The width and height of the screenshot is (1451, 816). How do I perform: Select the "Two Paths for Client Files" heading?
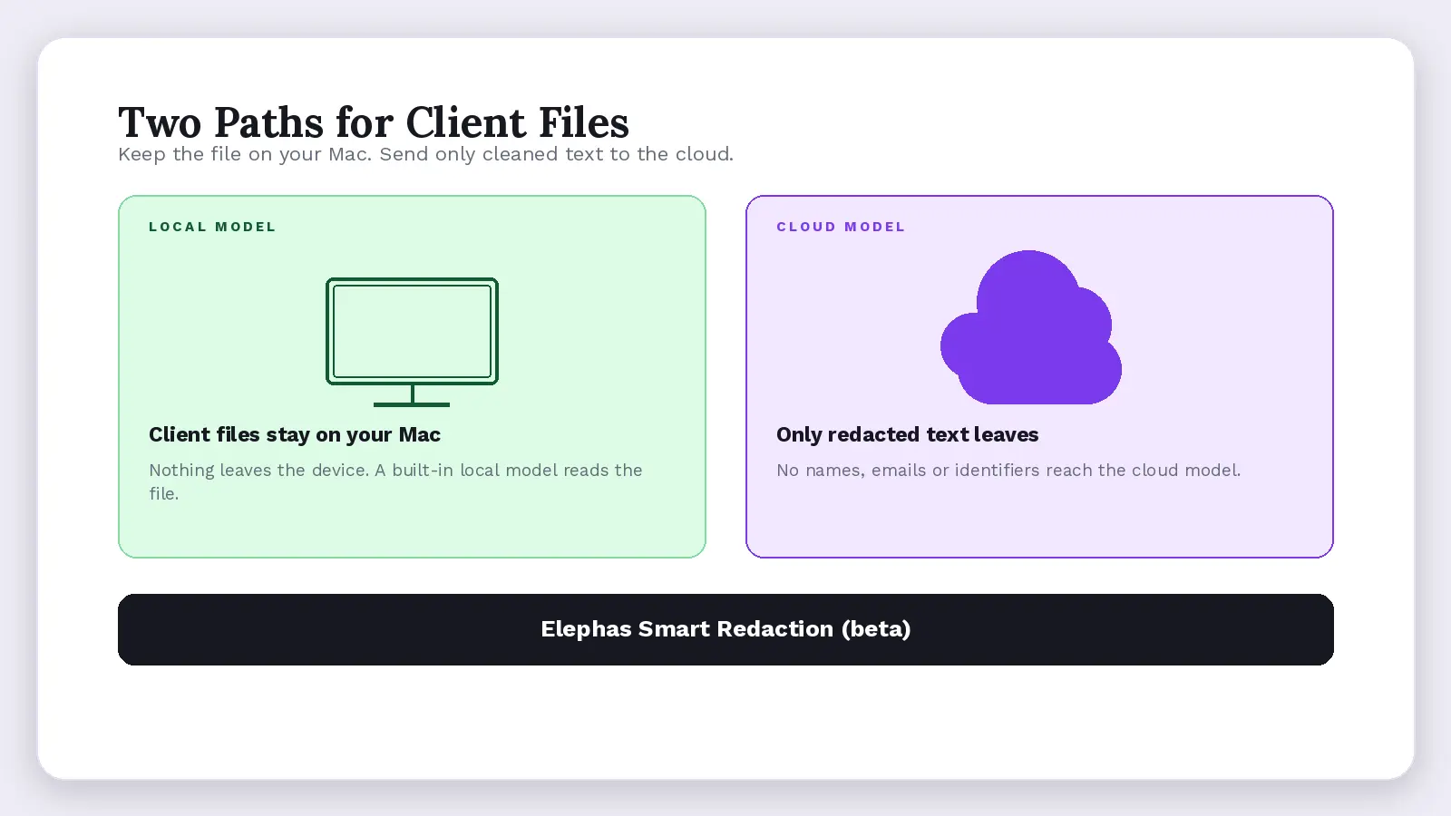click(374, 122)
